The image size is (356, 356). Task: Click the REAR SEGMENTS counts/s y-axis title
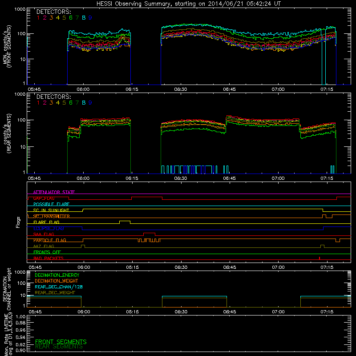tap(7, 133)
